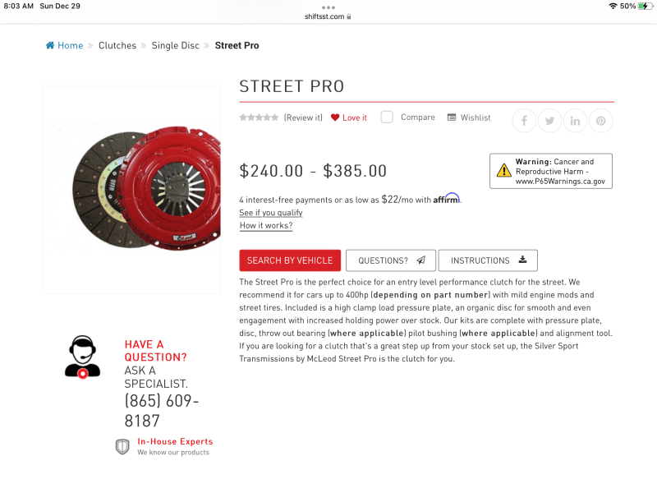The height and width of the screenshot is (493, 657).
Task: Click the Review it link
Action: tap(303, 117)
